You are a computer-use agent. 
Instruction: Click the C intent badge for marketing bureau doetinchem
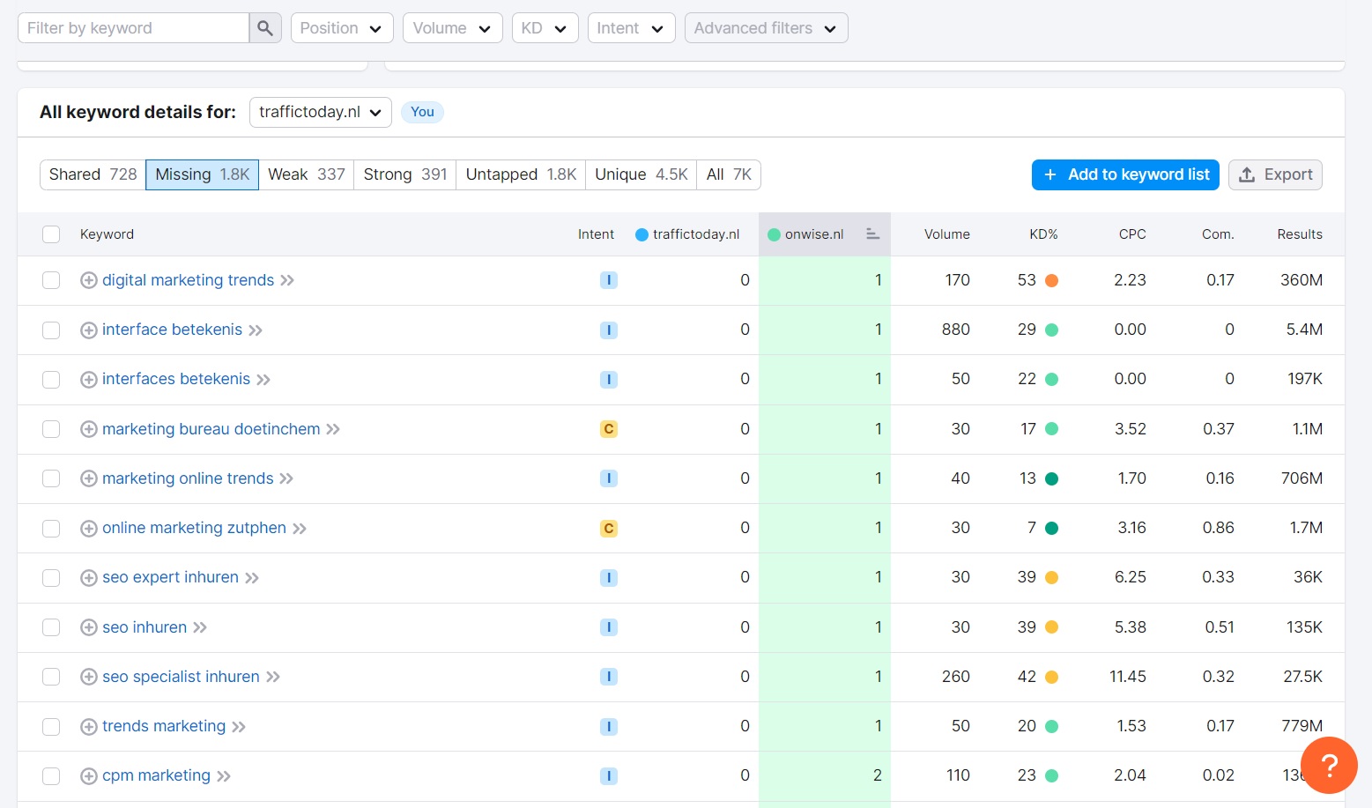(x=608, y=429)
